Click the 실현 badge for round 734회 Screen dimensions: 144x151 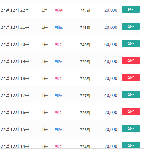pyautogui.click(x=131, y=145)
